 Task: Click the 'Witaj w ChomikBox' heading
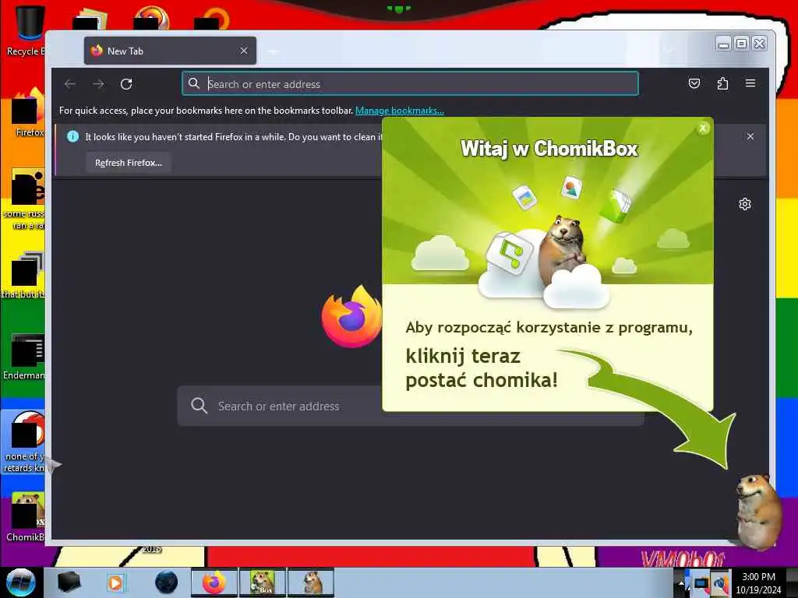click(x=549, y=149)
